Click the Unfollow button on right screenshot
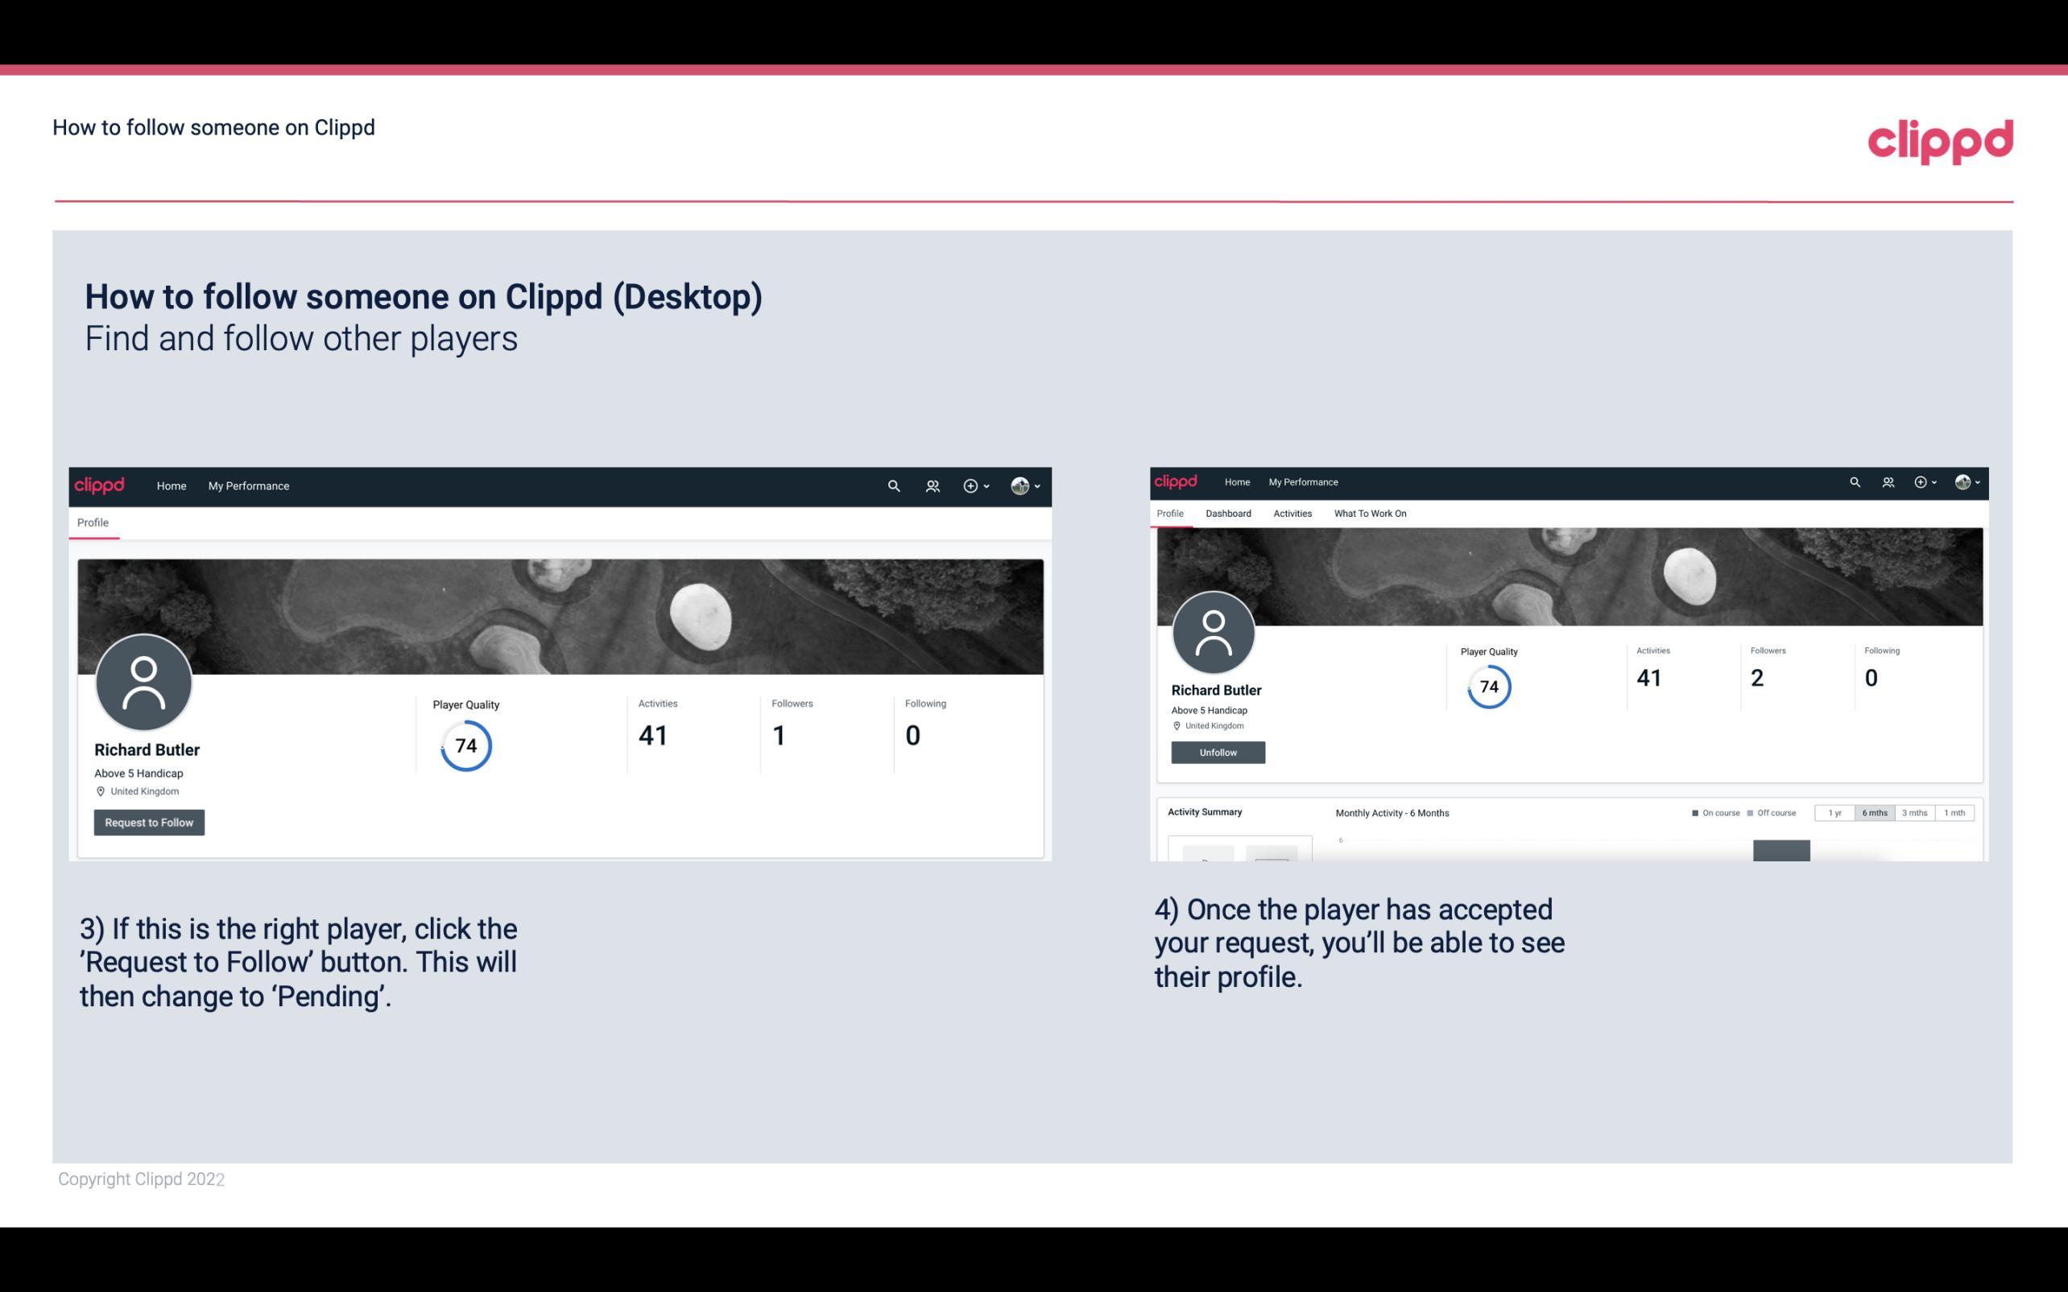Screen dimensions: 2068x1292 tap(1216, 752)
